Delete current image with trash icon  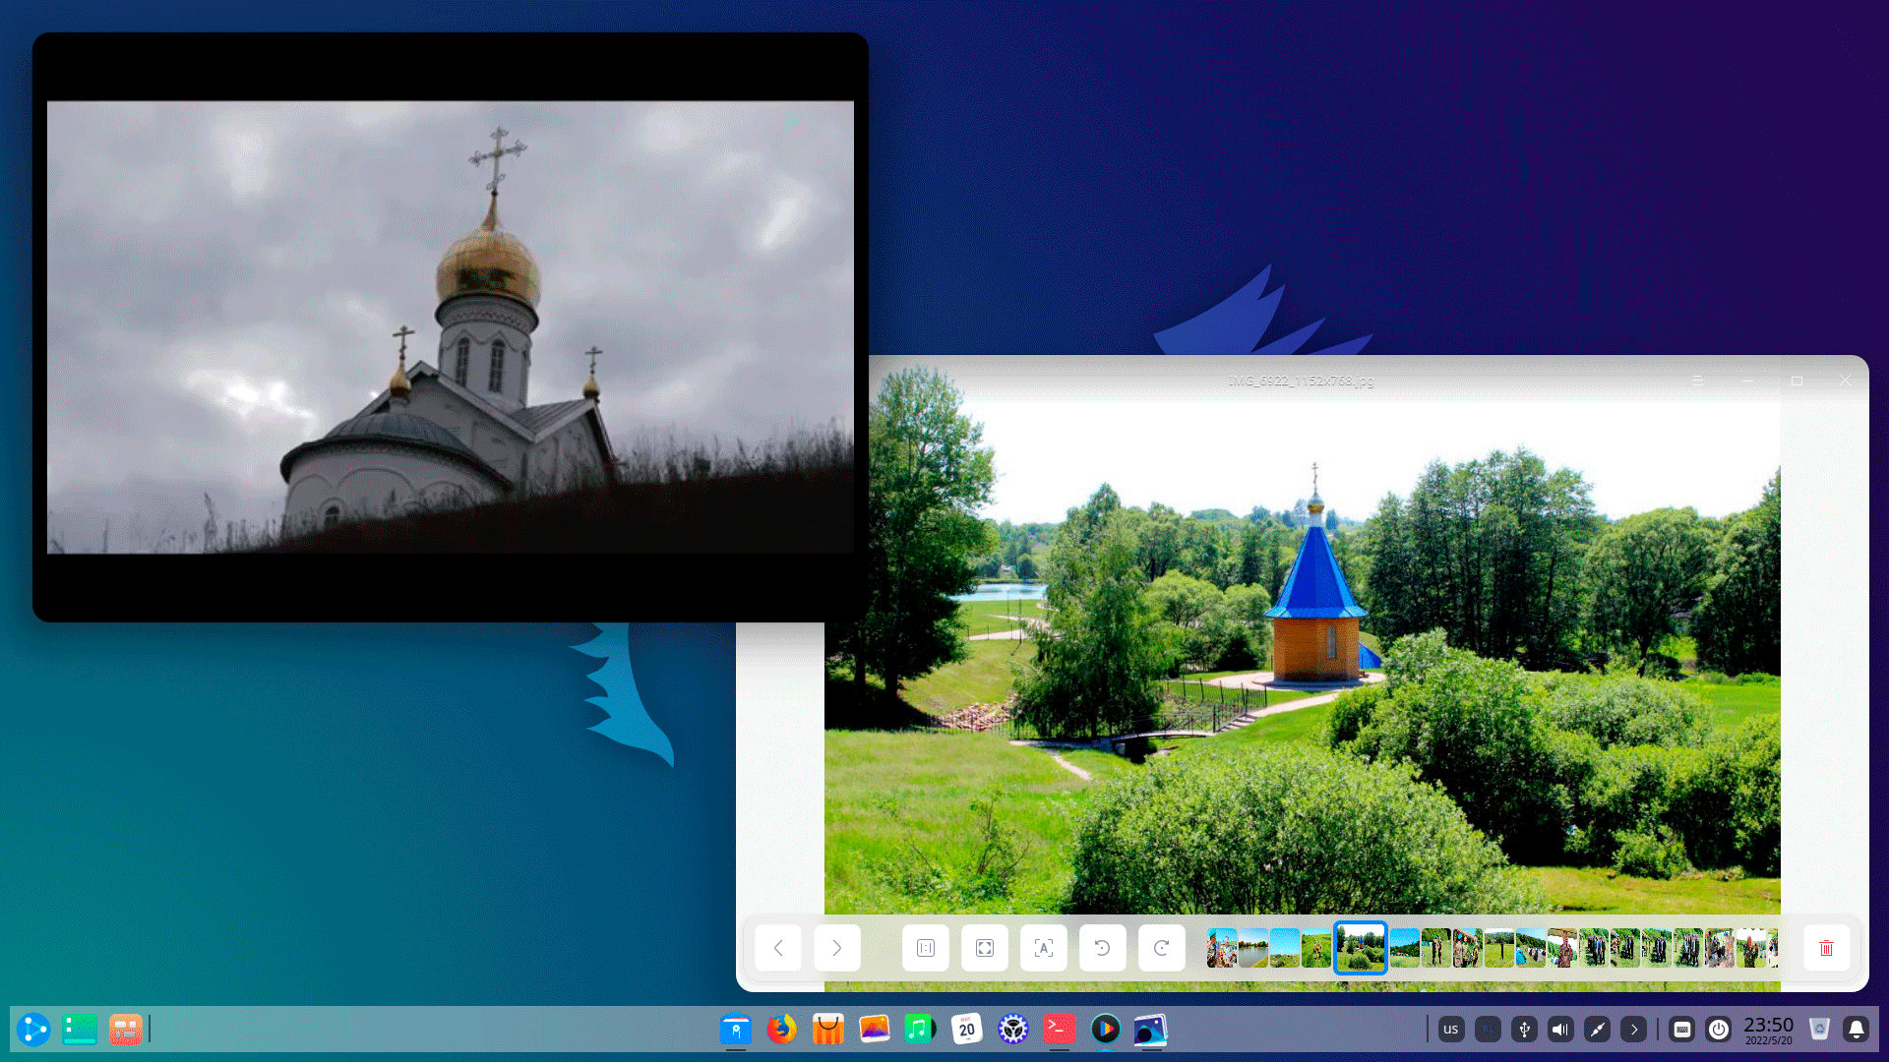click(1826, 948)
